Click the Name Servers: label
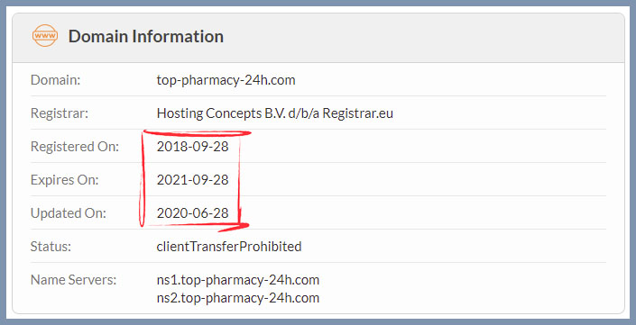 (x=73, y=280)
